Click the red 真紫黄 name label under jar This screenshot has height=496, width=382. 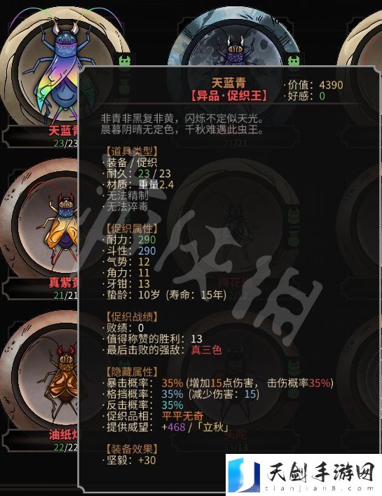pyautogui.click(x=63, y=283)
